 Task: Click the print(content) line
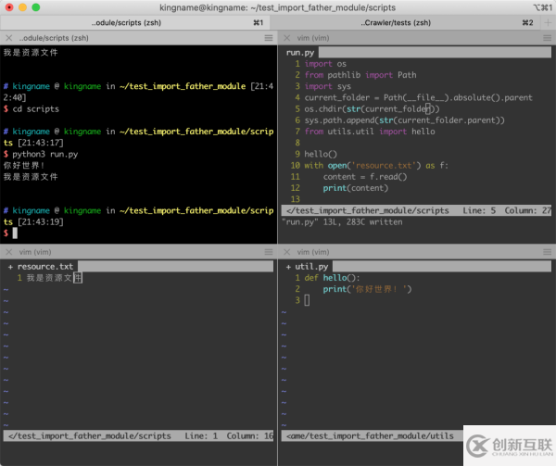(355, 188)
